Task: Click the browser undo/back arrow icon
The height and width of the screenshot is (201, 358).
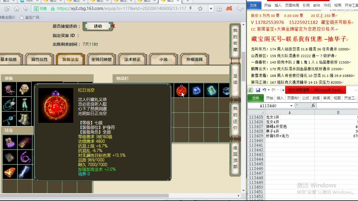Action: coord(25,9)
